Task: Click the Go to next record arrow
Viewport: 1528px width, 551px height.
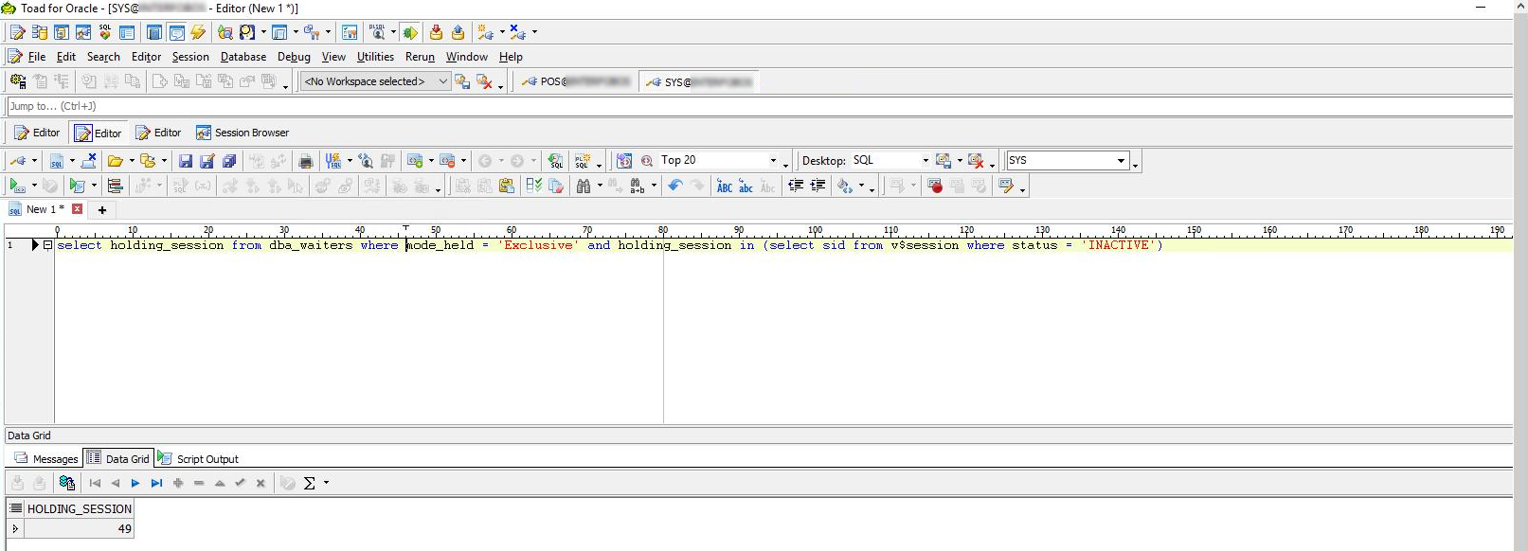Action: pyautogui.click(x=135, y=483)
